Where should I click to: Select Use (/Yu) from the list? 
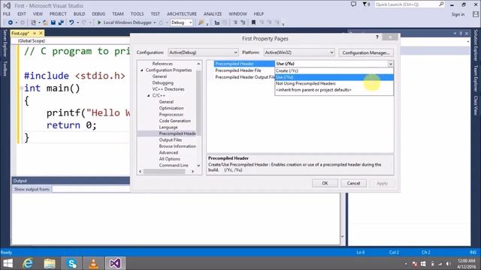[x=334, y=77]
